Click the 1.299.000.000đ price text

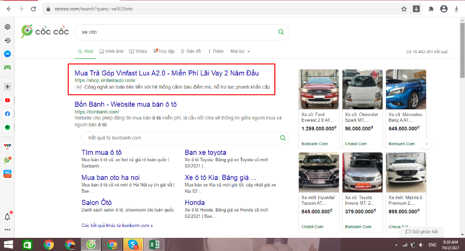coord(319,129)
